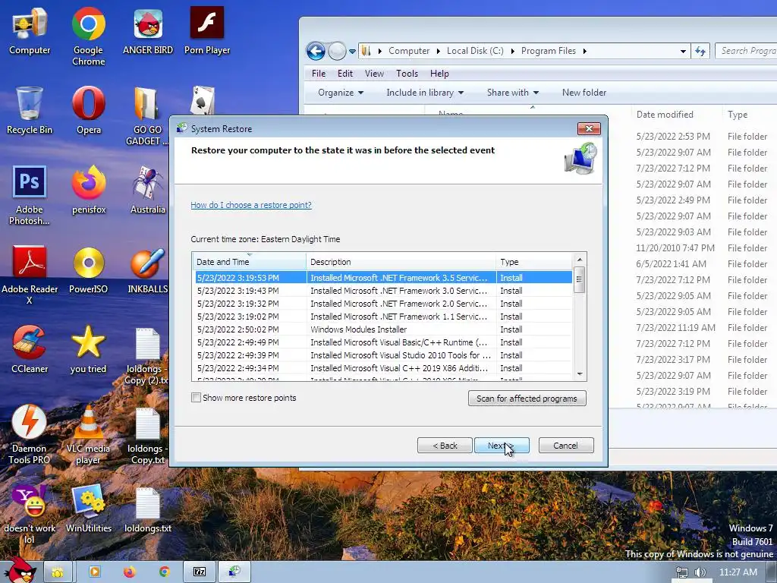Click the restore list scroll down arrow
This screenshot has width=777, height=583.
click(x=579, y=374)
